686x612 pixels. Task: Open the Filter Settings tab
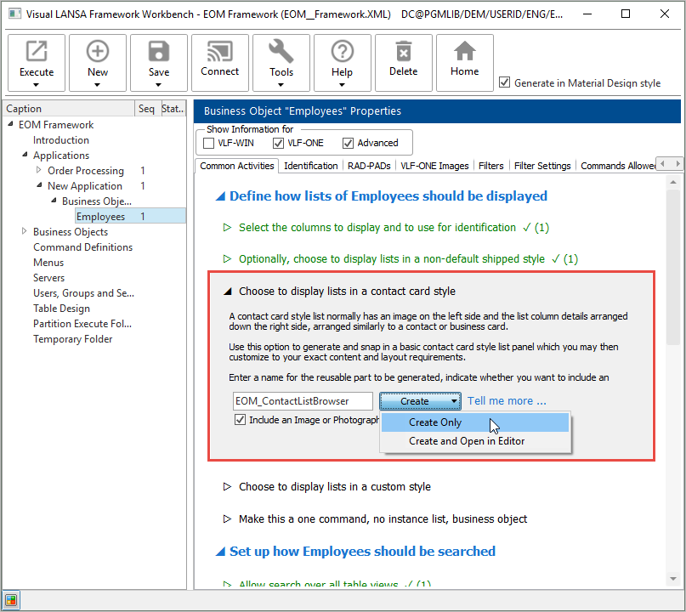542,166
